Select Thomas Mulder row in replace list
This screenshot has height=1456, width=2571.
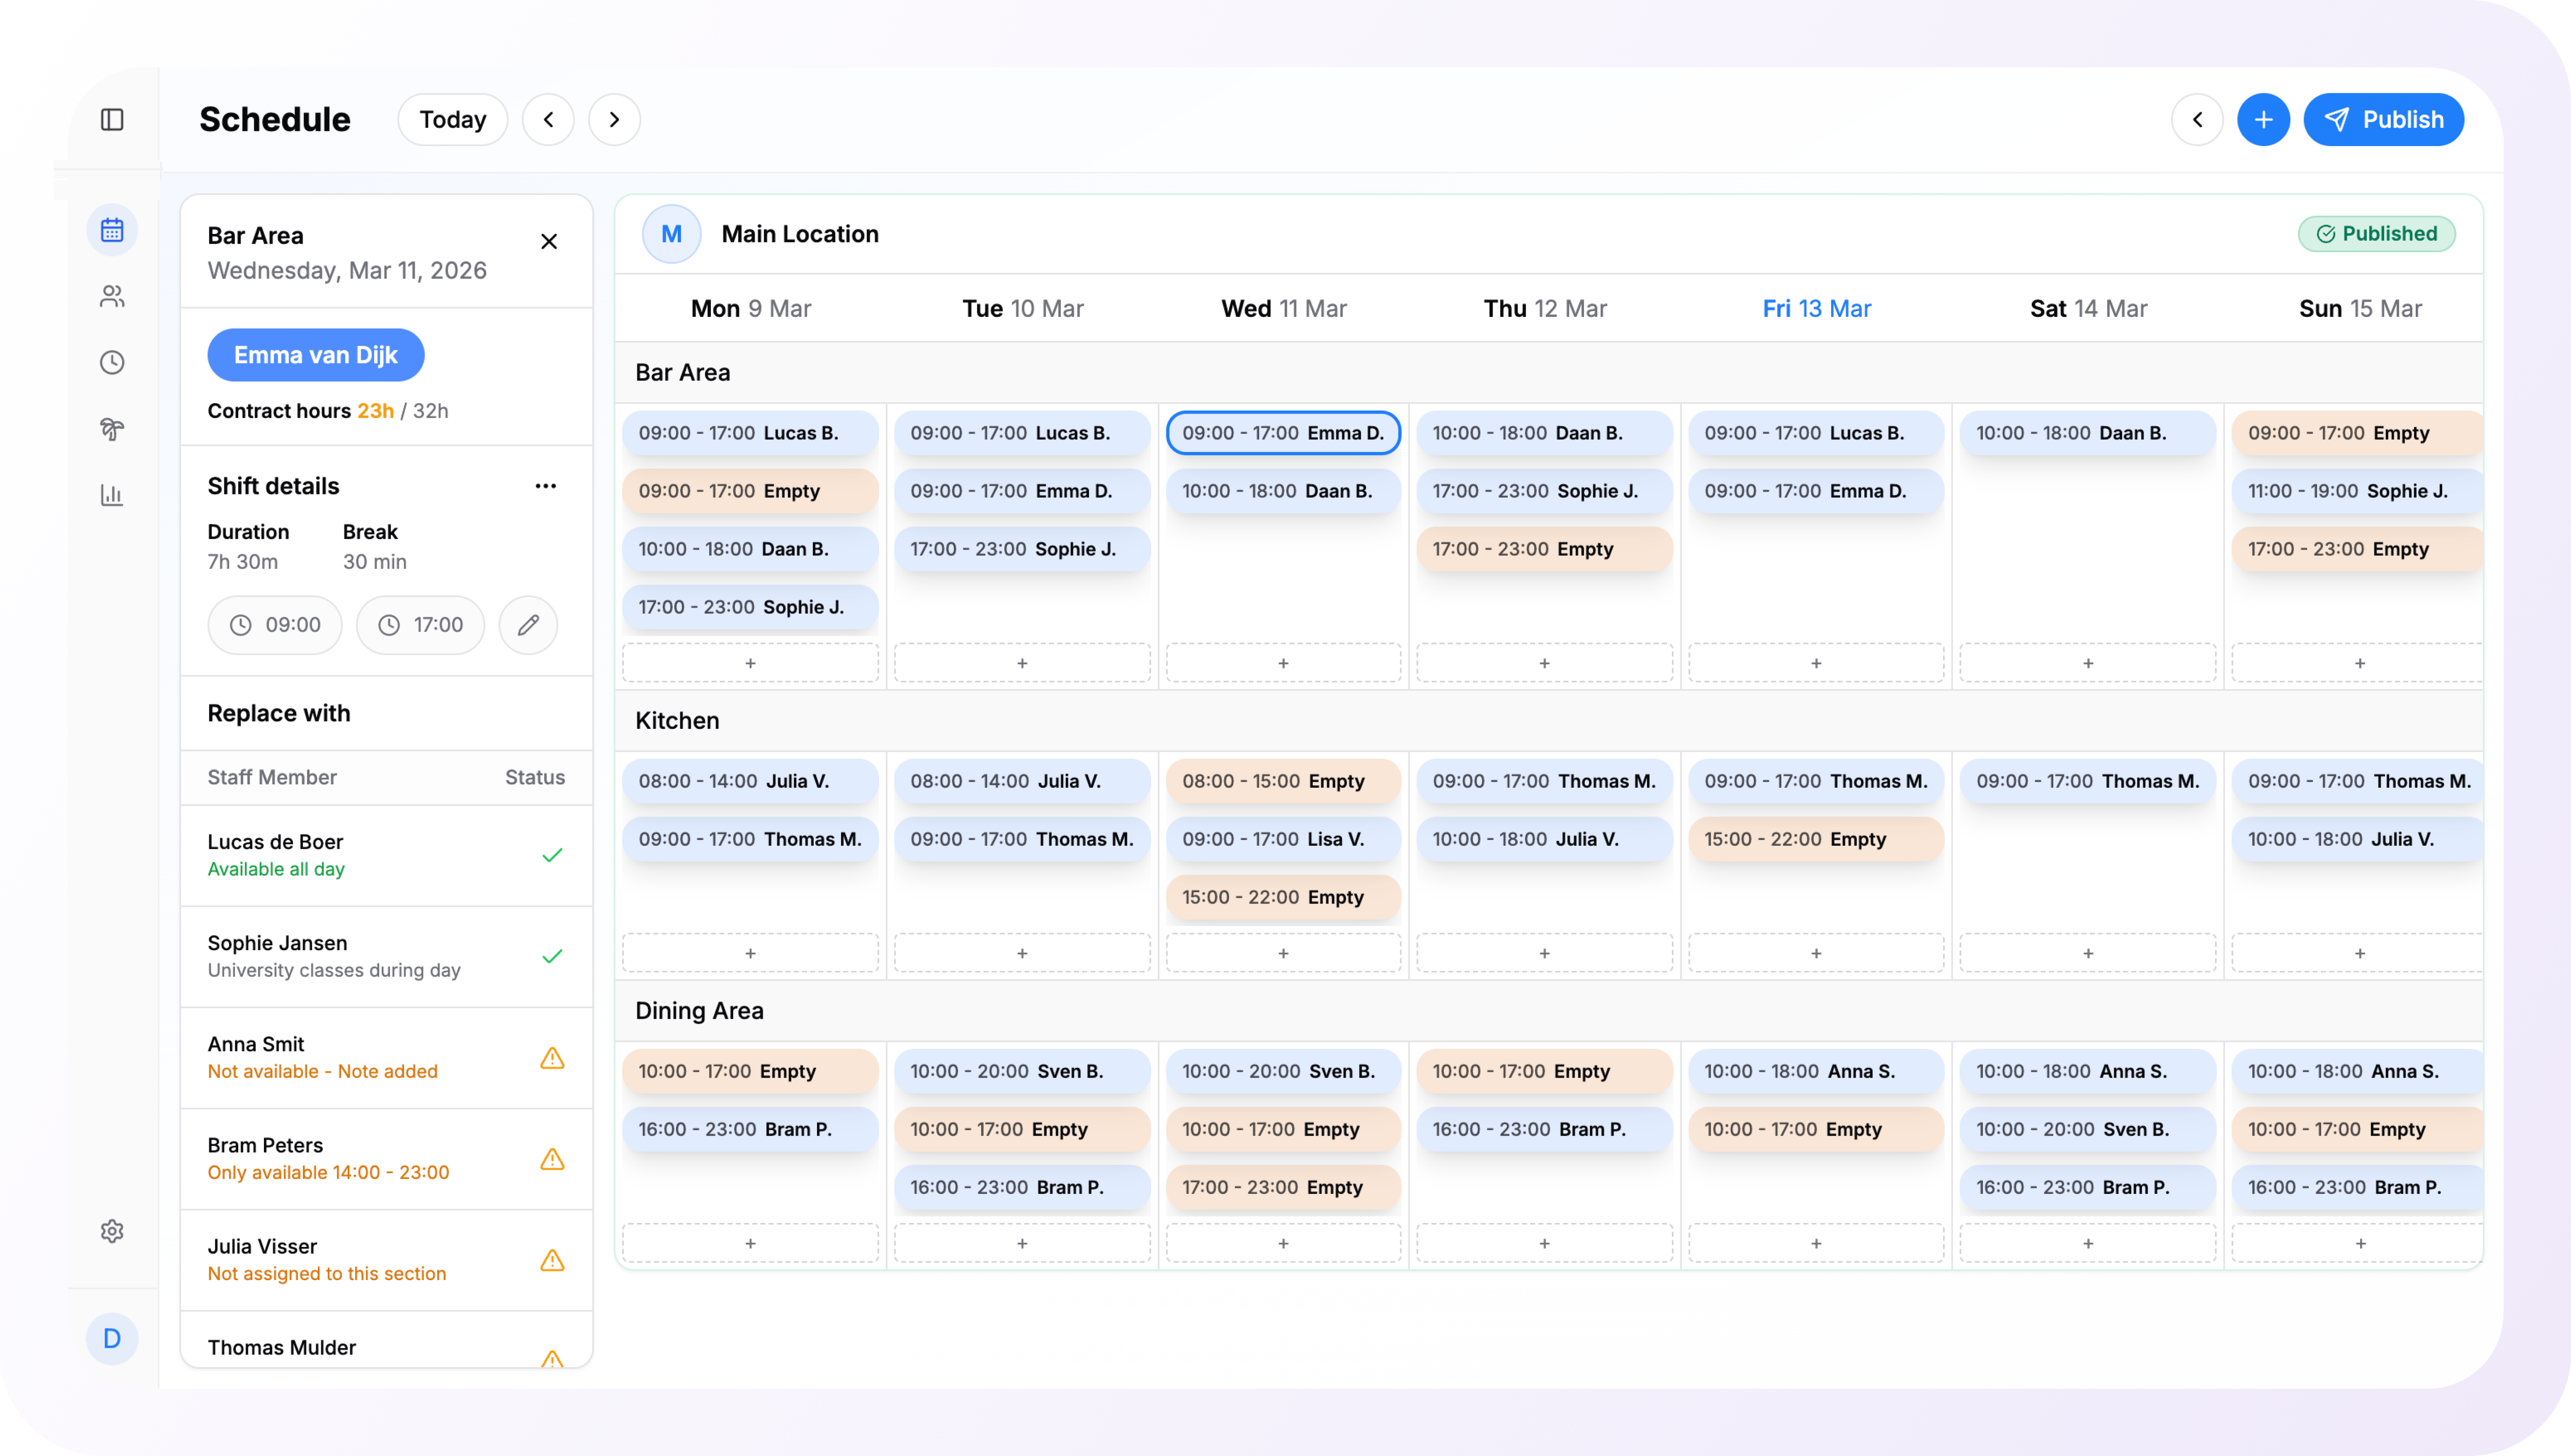(386, 1340)
